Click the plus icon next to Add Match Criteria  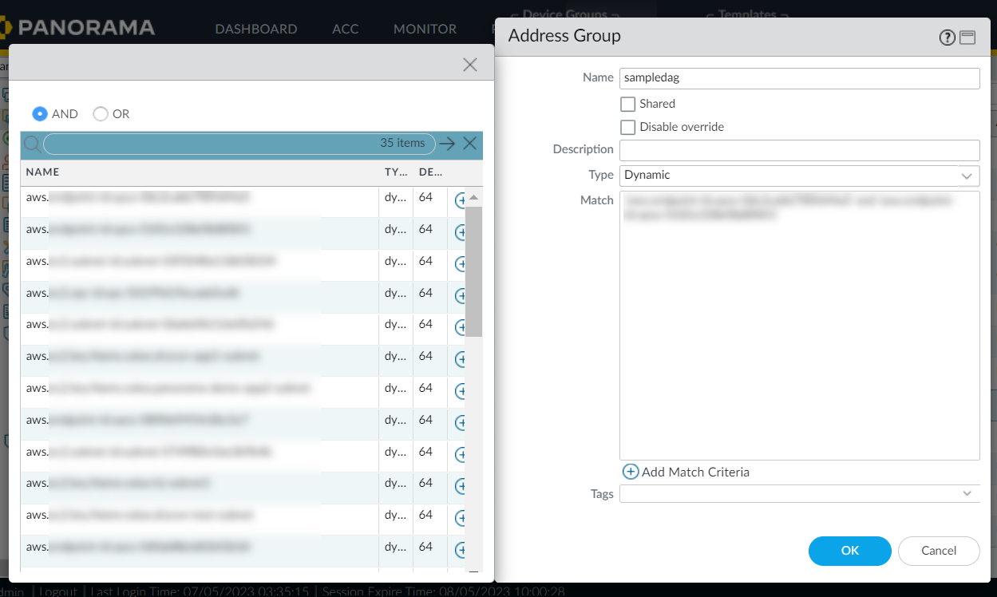click(631, 472)
